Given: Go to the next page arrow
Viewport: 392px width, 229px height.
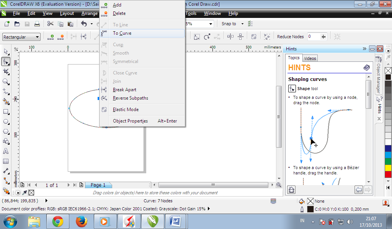Looking at the screenshot, I should point(69,185).
